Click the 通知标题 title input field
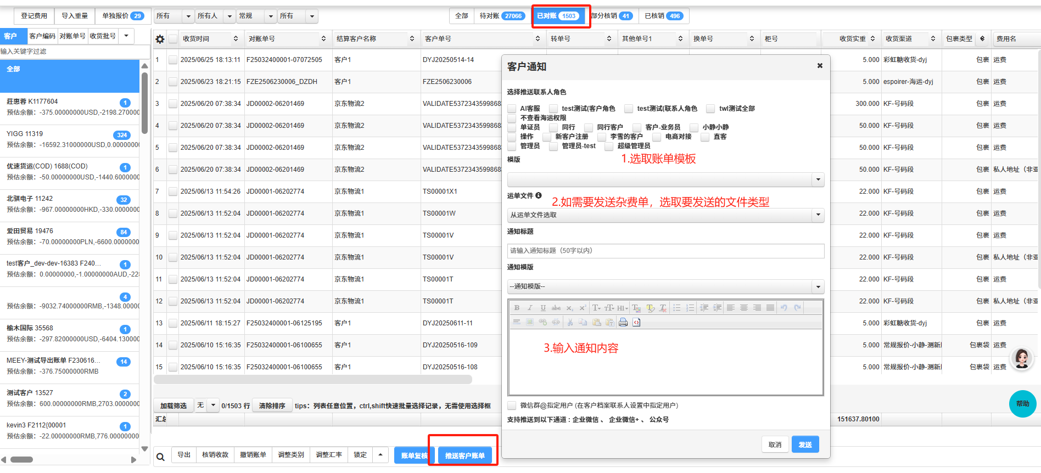Screen dimensions: 1041x473 [665, 251]
